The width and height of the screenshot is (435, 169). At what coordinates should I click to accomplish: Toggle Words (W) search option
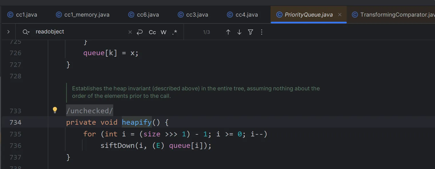pyautogui.click(x=164, y=32)
